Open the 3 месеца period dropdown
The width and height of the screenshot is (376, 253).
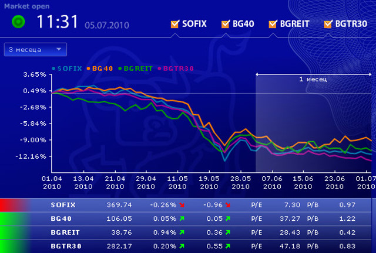(x=35, y=50)
